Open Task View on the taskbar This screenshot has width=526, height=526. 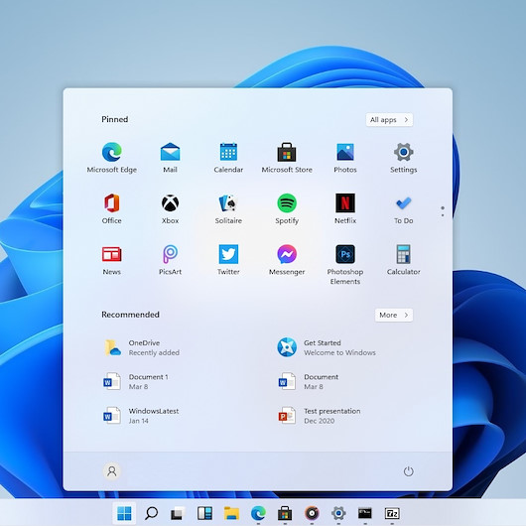point(178,513)
